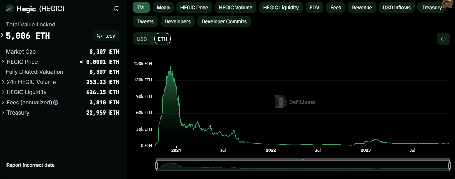Image resolution: width=455 pixels, height=179 pixels.
Task: Click the 2022 label on the chart axis
Action: pyautogui.click(x=271, y=150)
